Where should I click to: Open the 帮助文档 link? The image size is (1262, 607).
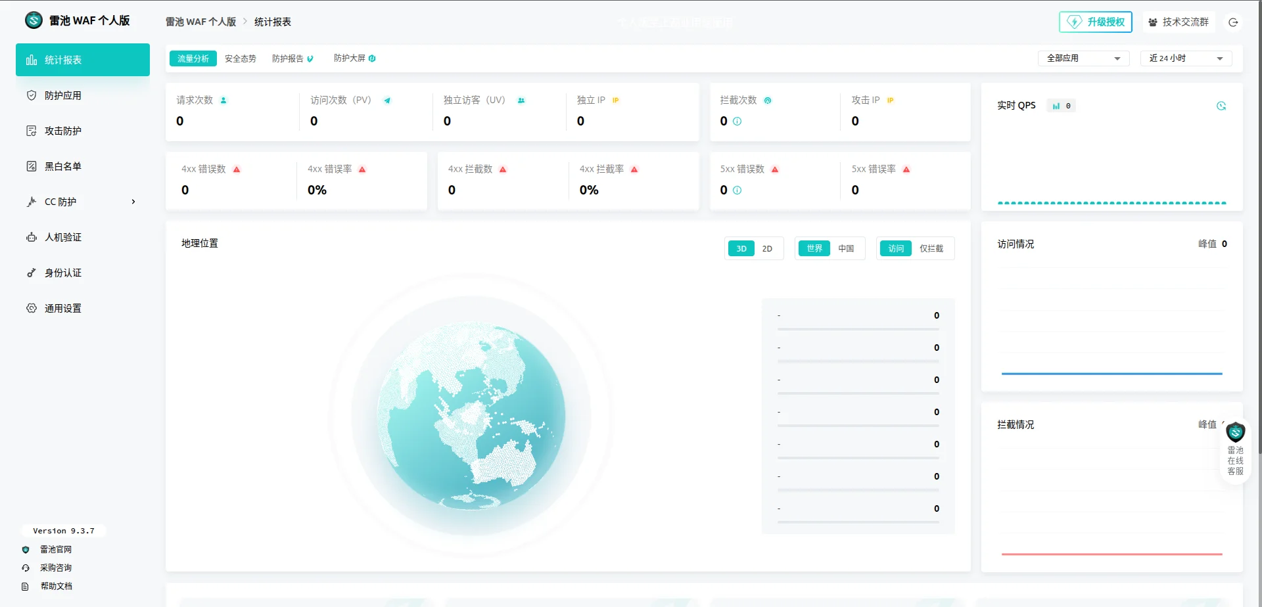pos(56,586)
